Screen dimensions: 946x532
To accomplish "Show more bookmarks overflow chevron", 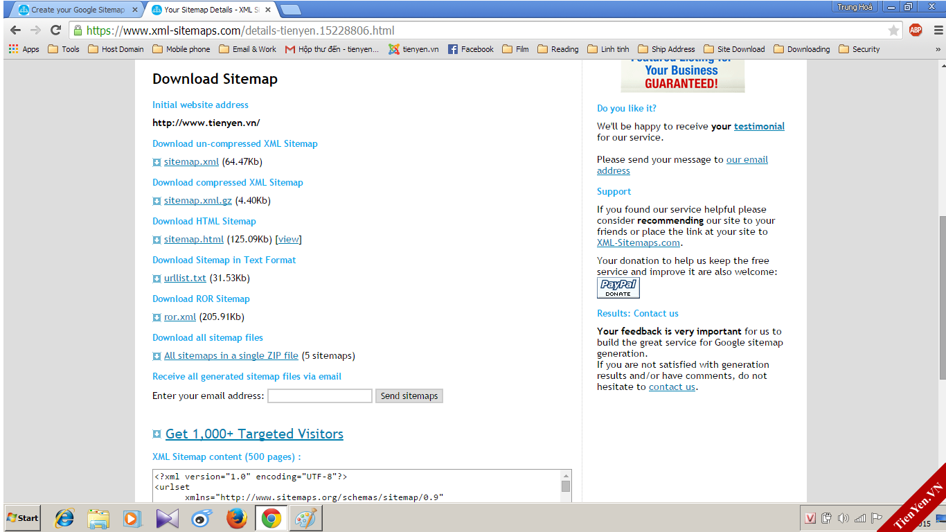I will pyautogui.click(x=938, y=49).
